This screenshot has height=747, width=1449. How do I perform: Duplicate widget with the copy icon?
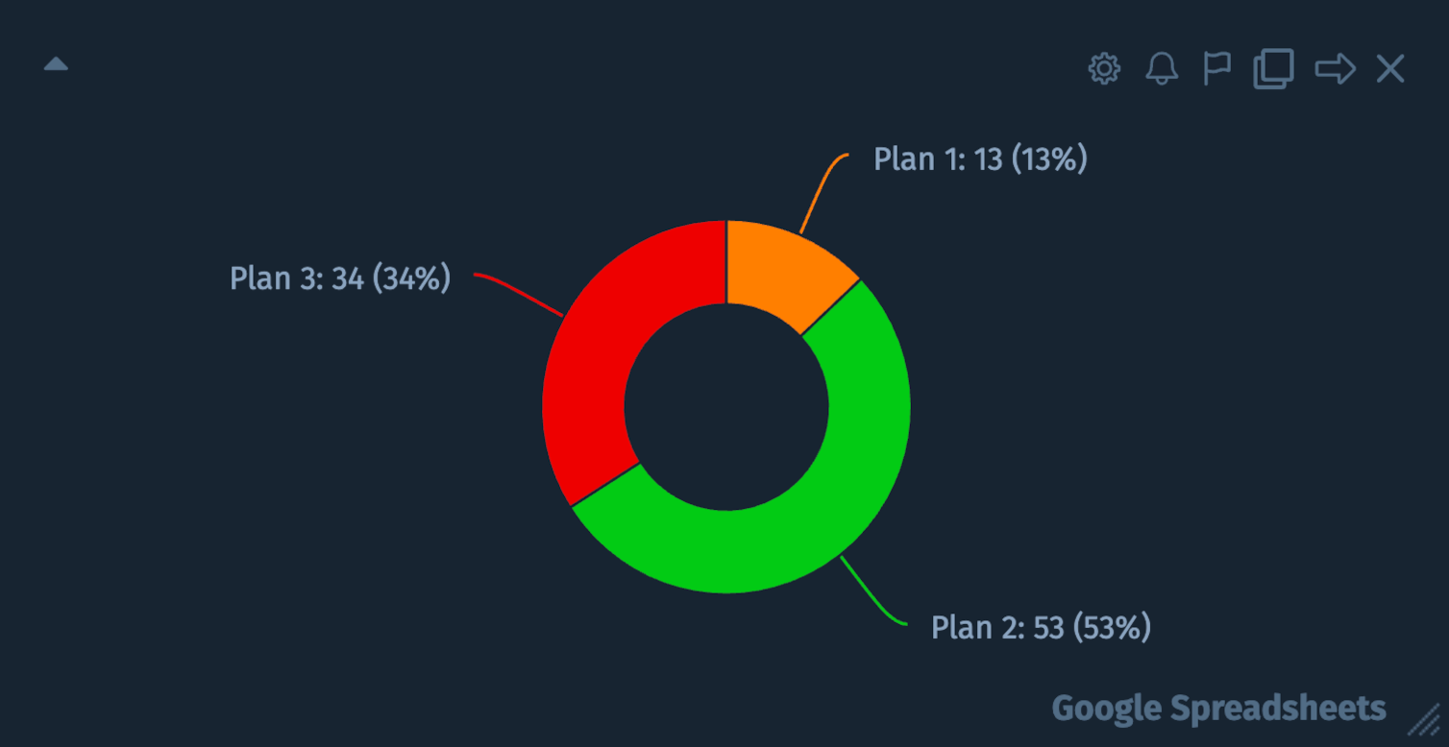click(1273, 69)
